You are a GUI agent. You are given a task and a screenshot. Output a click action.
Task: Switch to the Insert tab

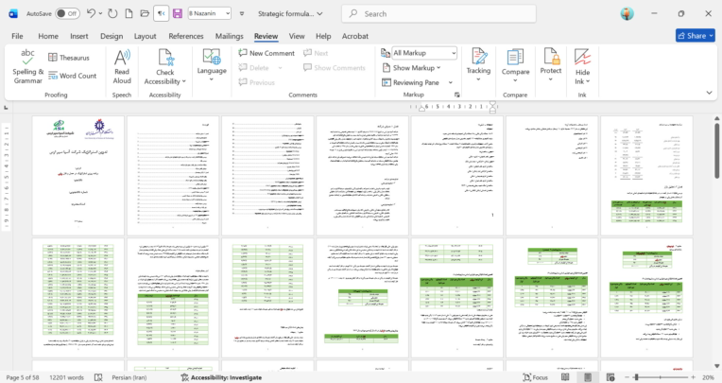click(x=79, y=36)
